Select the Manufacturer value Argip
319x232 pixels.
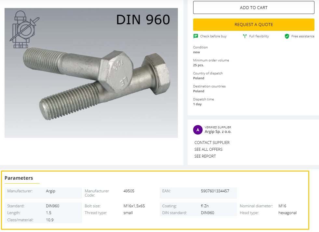click(x=50, y=191)
